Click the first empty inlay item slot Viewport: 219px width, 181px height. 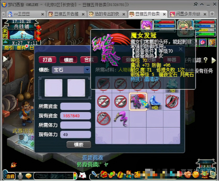(x=53, y=88)
